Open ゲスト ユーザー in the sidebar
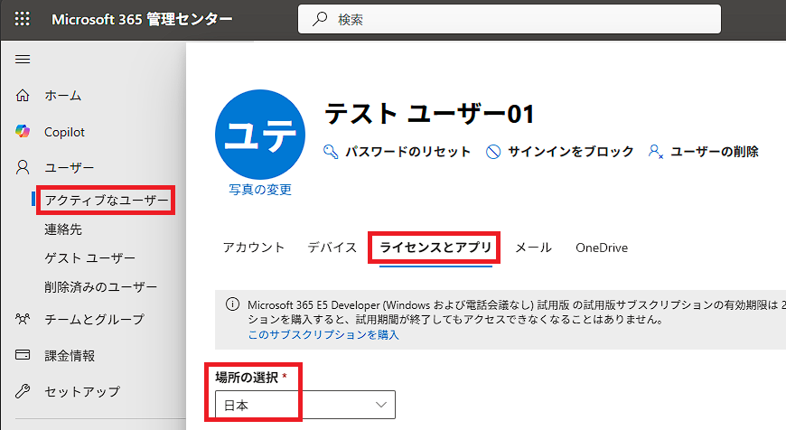This screenshot has width=786, height=430. pos(89,258)
